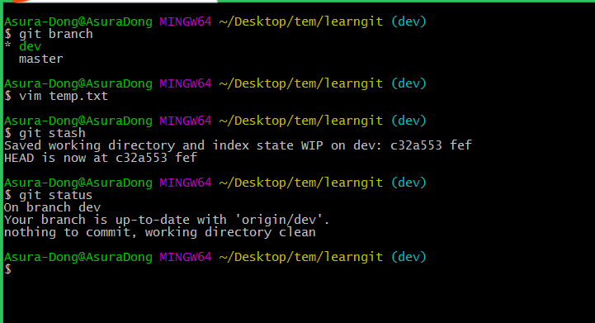Select the 'git branch' command line
595x323 pixels.
click(49, 34)
